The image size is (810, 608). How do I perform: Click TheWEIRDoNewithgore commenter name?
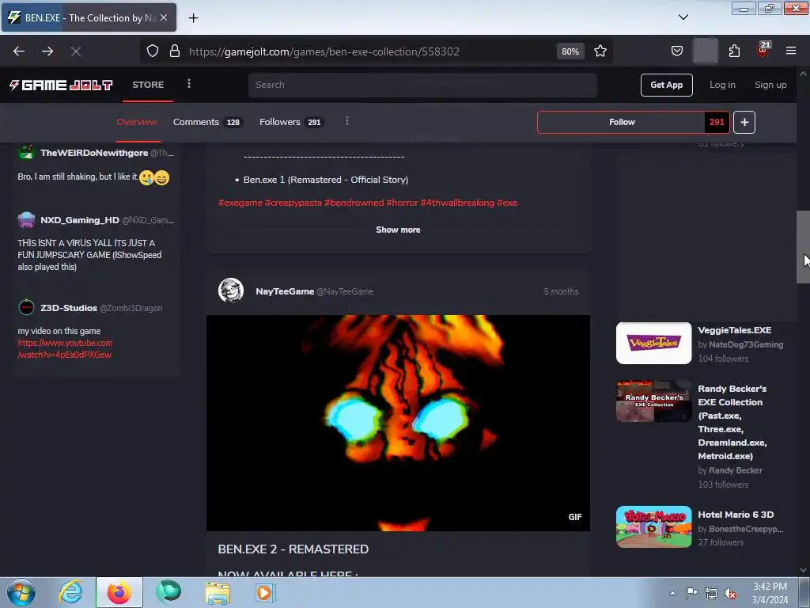tap(94, 153)
